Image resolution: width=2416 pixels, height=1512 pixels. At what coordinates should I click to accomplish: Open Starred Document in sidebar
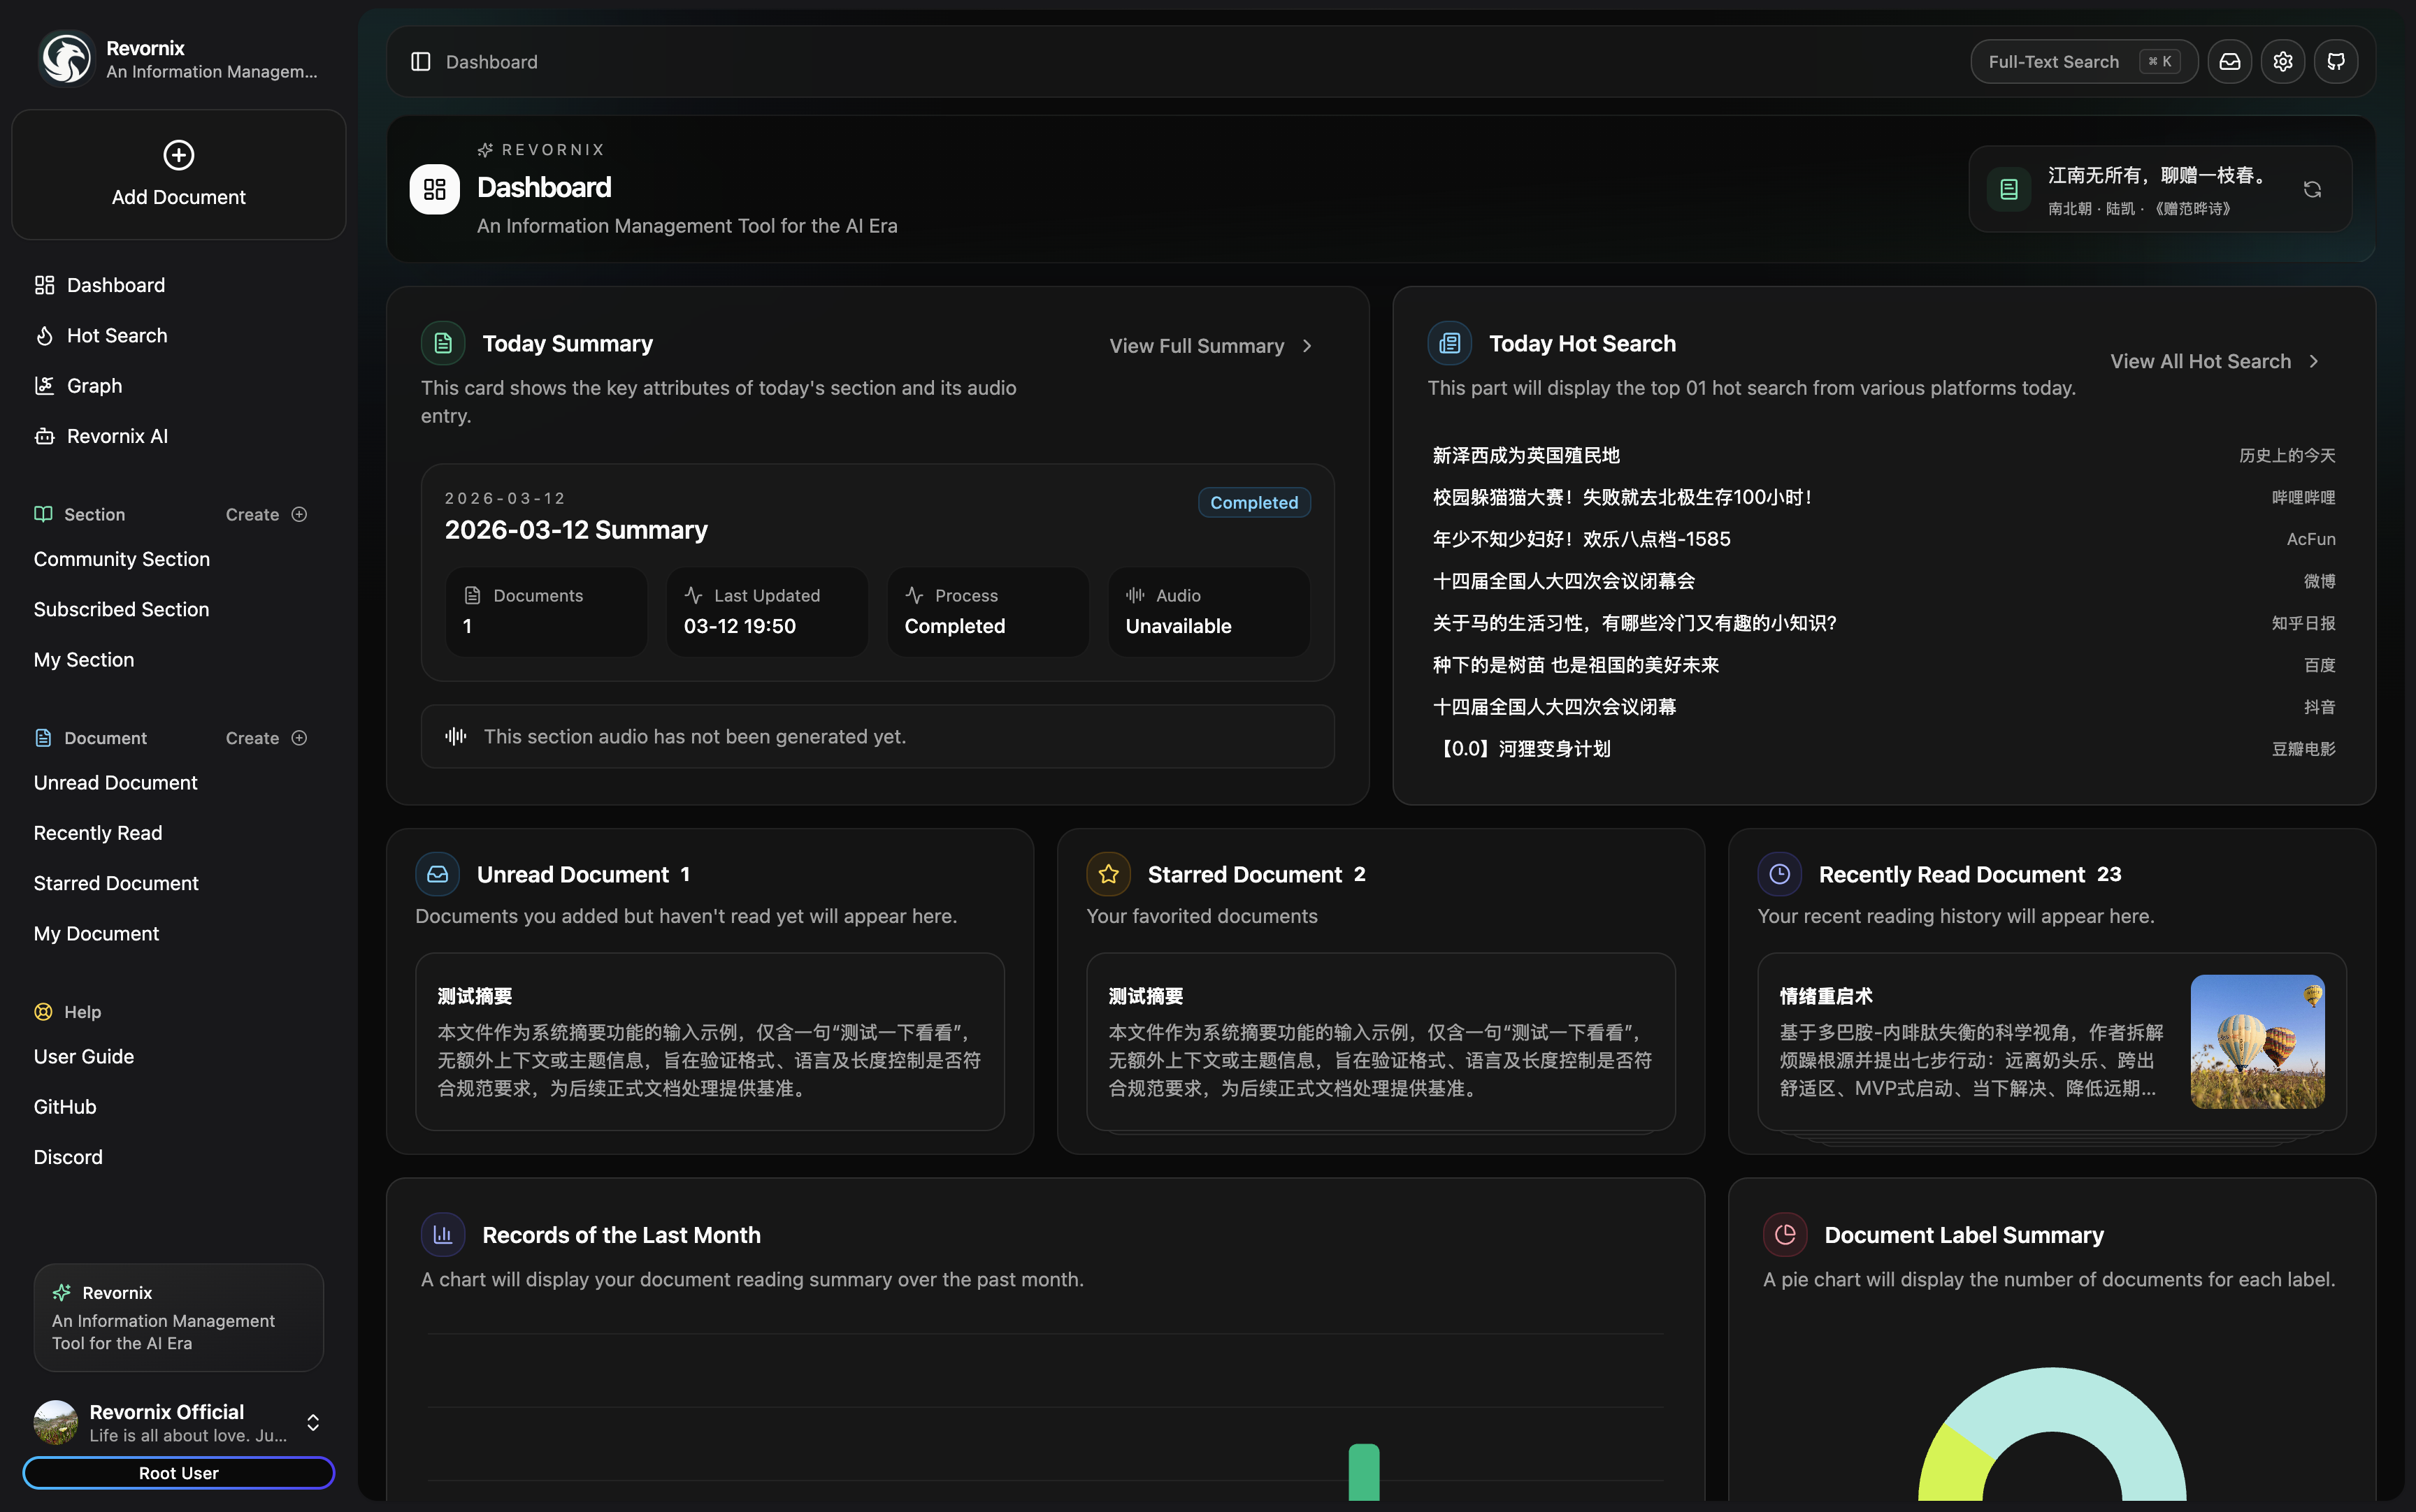pyautogui.click(x=116, y=883)
